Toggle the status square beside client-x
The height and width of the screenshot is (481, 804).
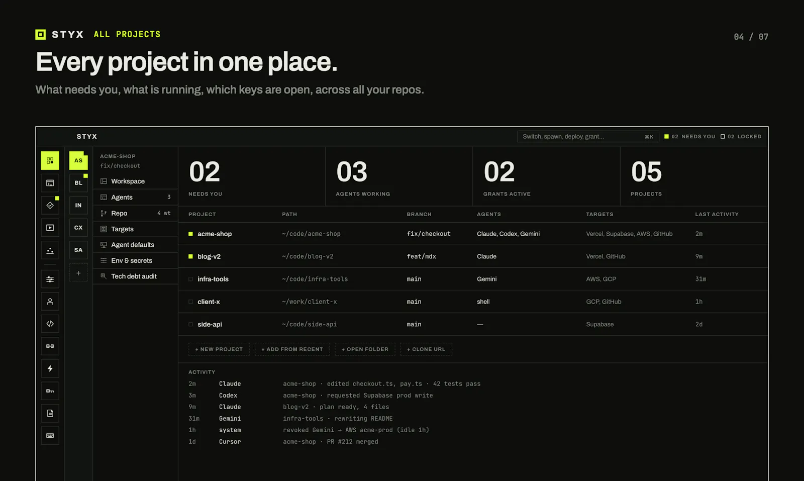(x=190, y=302)
